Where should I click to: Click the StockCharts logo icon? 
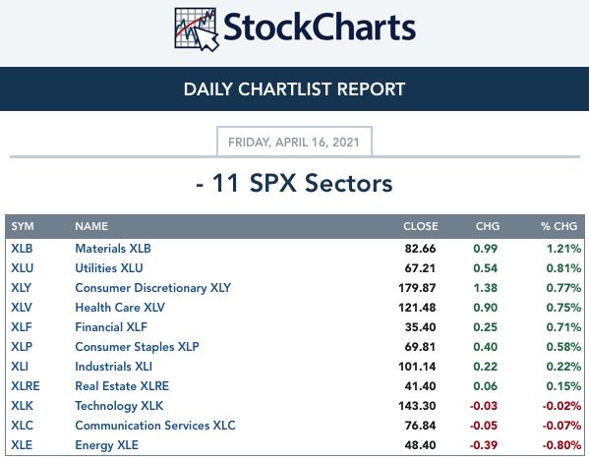[x=196, y=29]
